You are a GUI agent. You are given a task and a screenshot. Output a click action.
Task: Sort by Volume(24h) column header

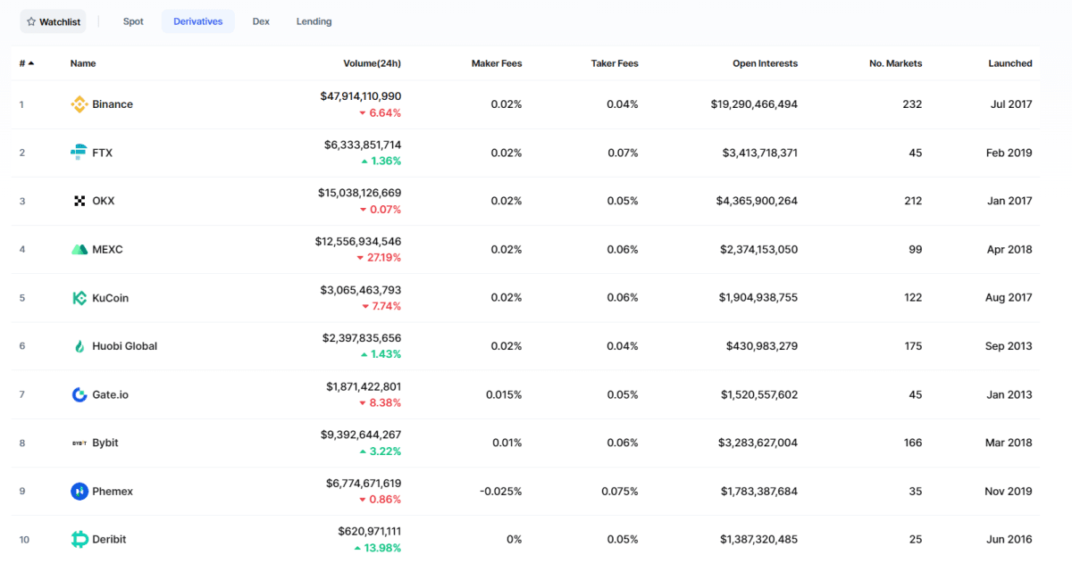tap(372, 63)
